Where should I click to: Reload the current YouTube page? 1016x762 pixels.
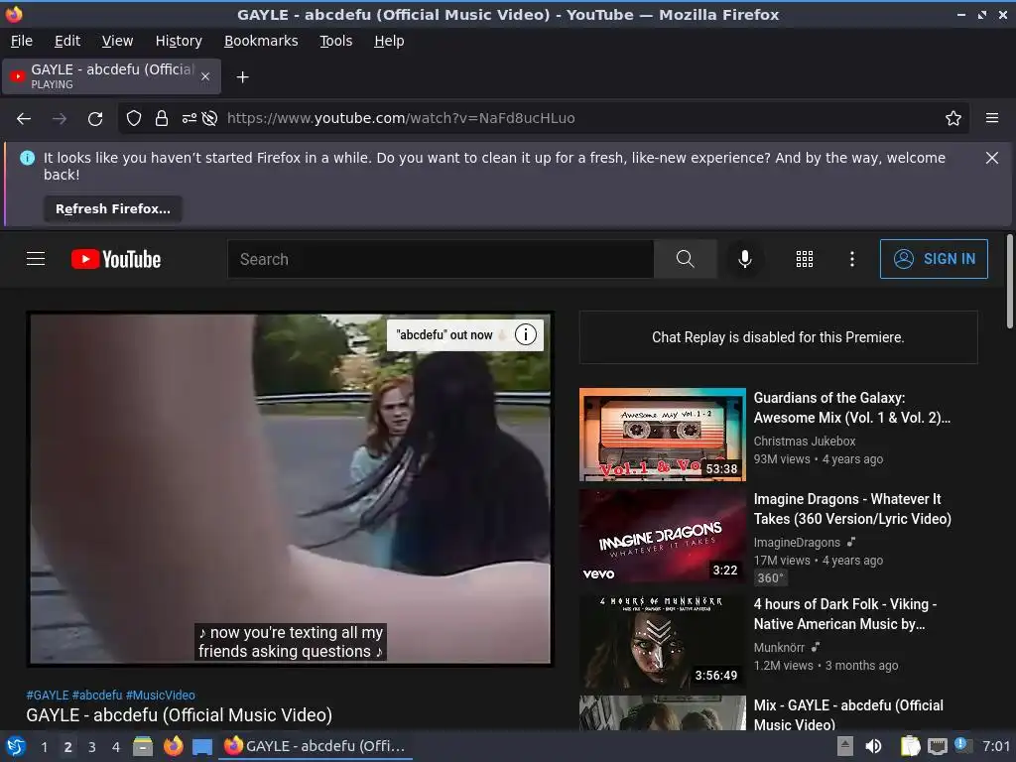point(95,119)
